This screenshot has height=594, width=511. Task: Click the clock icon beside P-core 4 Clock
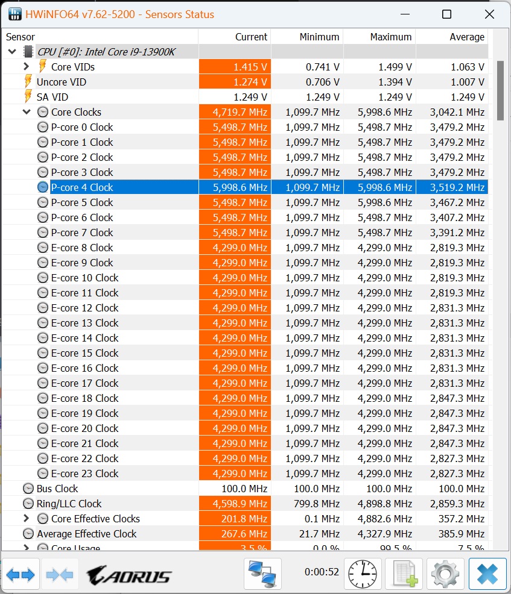[43, 187]
